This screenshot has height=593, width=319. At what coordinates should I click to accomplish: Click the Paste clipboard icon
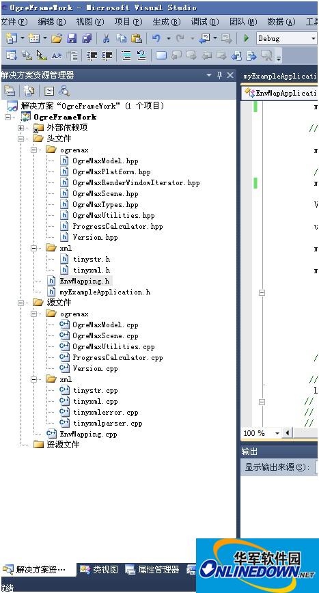coord(137,38)
